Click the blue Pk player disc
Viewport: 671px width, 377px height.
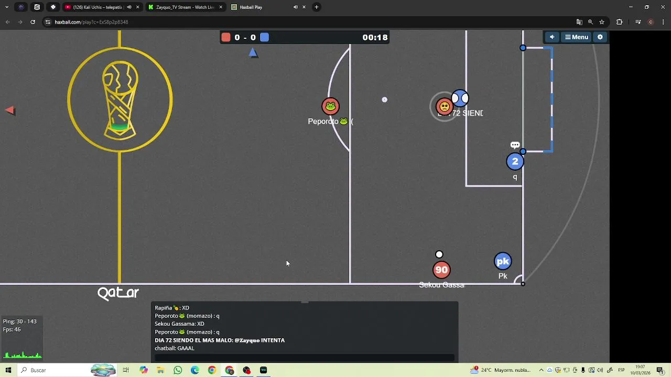click(x=503, y=261)
